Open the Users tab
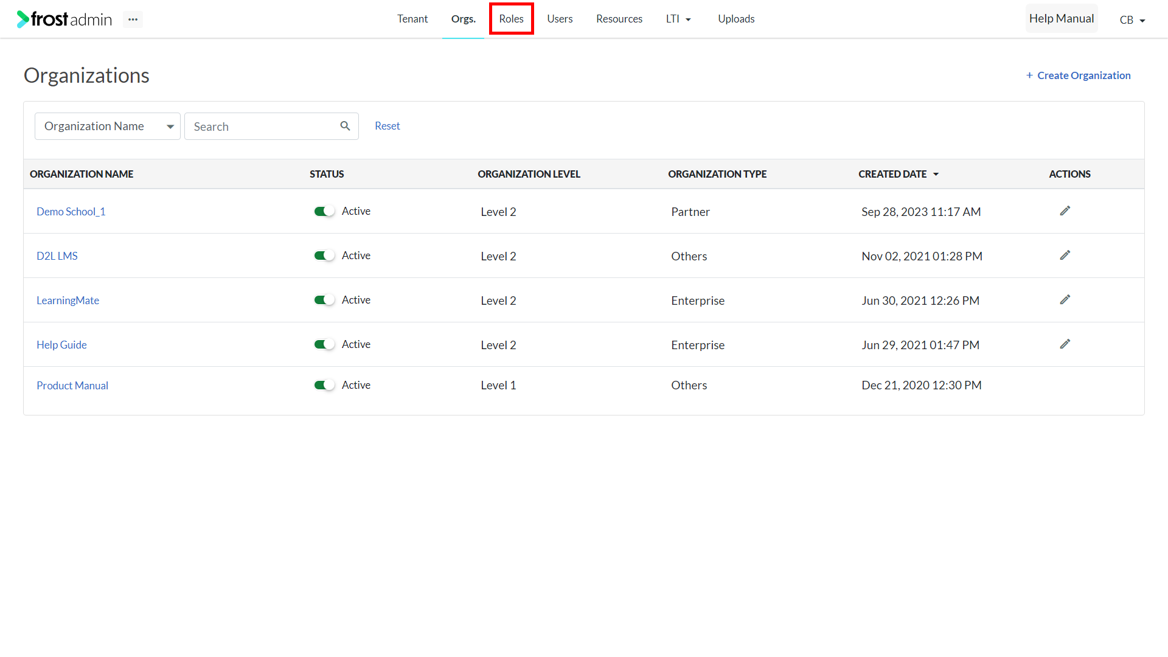1168x657 pixels. tap(560, 19)
